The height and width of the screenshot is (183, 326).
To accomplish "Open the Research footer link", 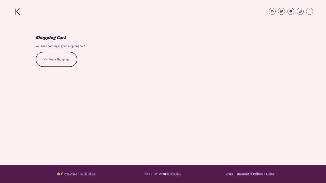I will point(243,174).
